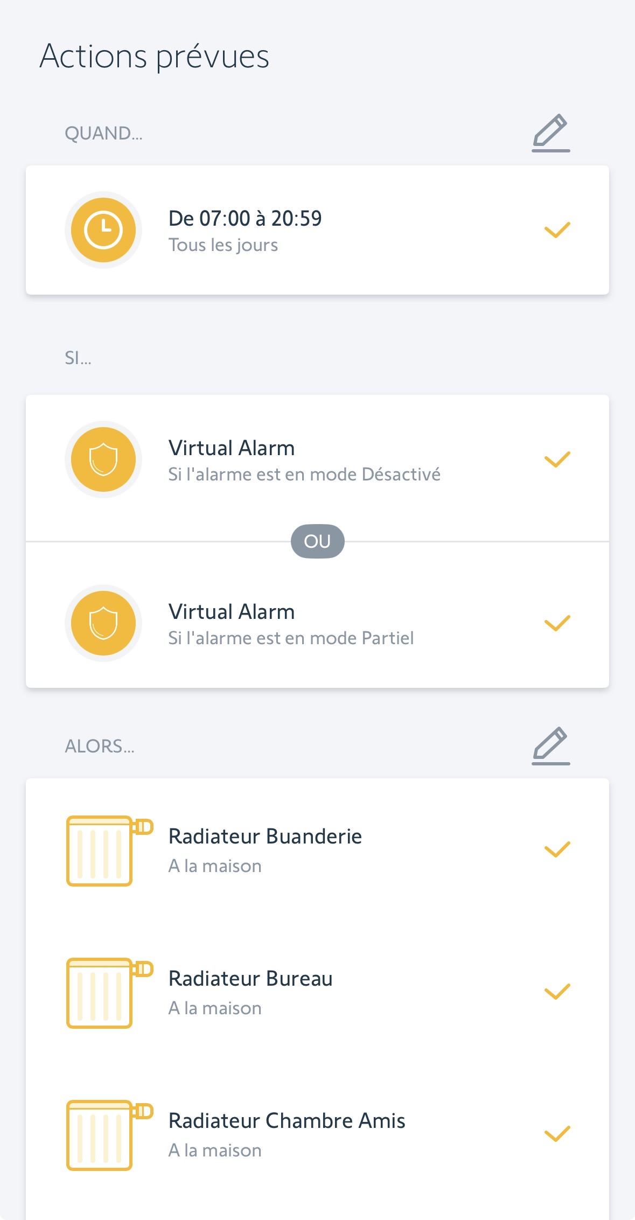Toggle checkmark for alarm mode Désactivé condition
Viewport: 635px width, 1220px height.
(x=557, y=459)
